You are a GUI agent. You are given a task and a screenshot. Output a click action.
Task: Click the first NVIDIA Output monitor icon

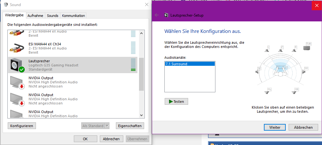pyautogui.click(x=17, y=82)
